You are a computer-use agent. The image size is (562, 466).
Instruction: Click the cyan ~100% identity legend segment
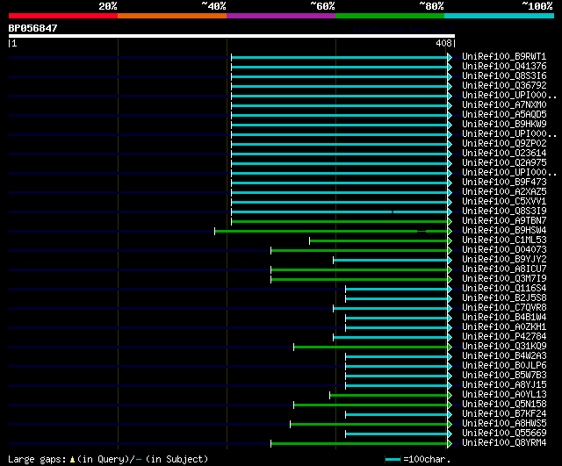500,16
